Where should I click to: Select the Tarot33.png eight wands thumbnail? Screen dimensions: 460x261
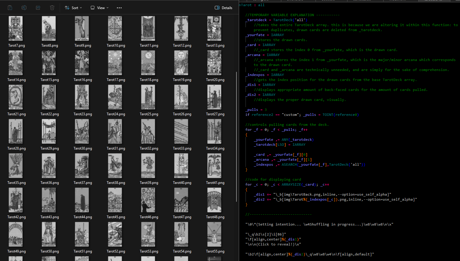pos(181,131)
